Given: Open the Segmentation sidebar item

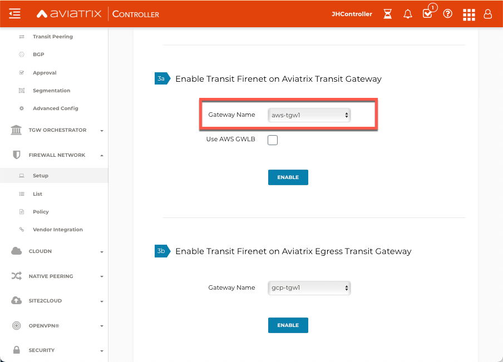Looking at the screenshot, I should click(51, 91).
